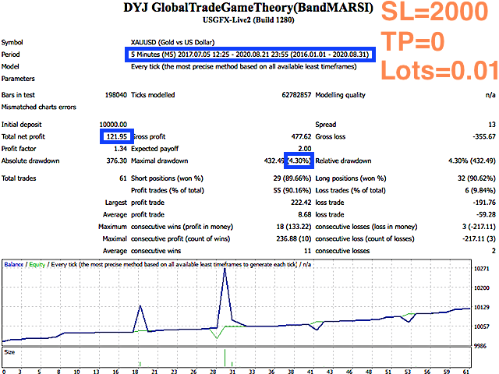Click the tall balance spike peak near 10271

225,269
